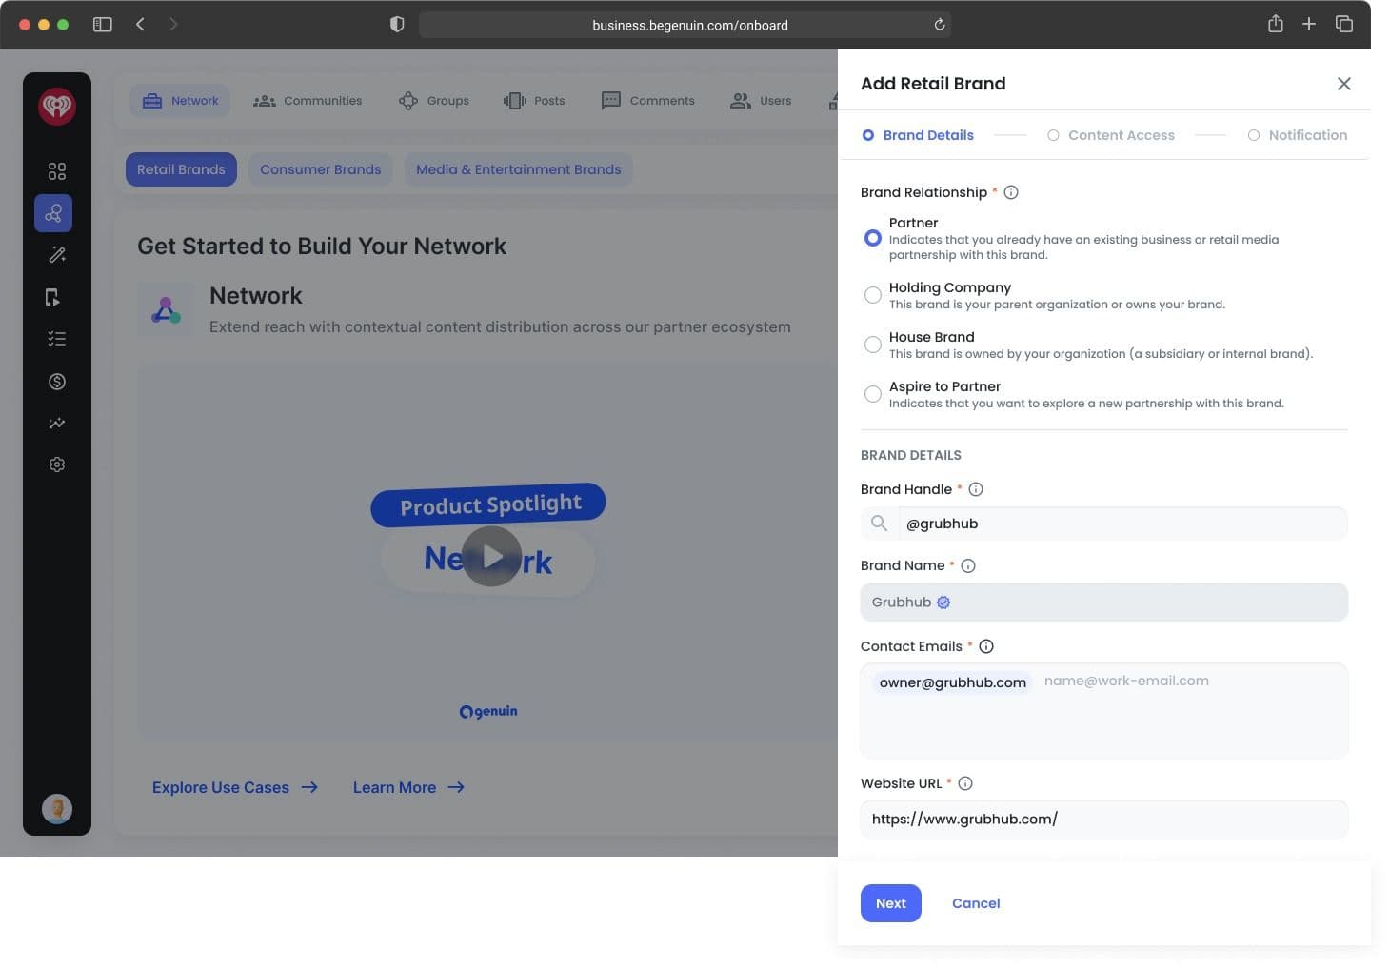1390x968 pixels.
Task: Switch to the Comments tab
Action: (648, 101)
